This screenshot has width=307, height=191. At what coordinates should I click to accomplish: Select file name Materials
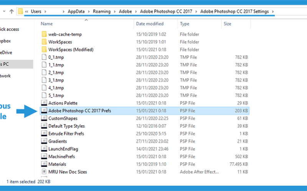(x=57, y=164)
